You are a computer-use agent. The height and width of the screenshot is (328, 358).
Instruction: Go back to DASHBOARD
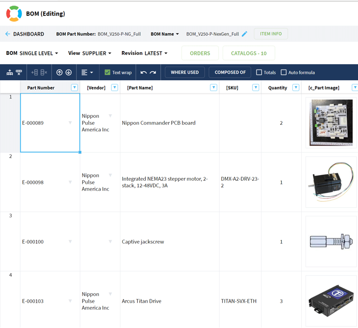point(29,34)
